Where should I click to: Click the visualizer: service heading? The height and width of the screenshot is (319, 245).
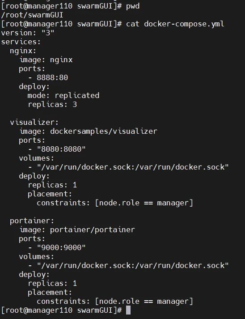[34, 122]
